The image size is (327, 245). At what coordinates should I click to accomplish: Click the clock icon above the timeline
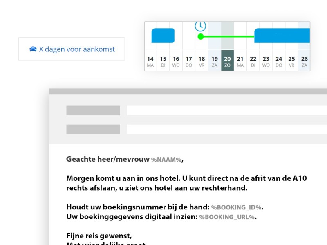point(200,26)
